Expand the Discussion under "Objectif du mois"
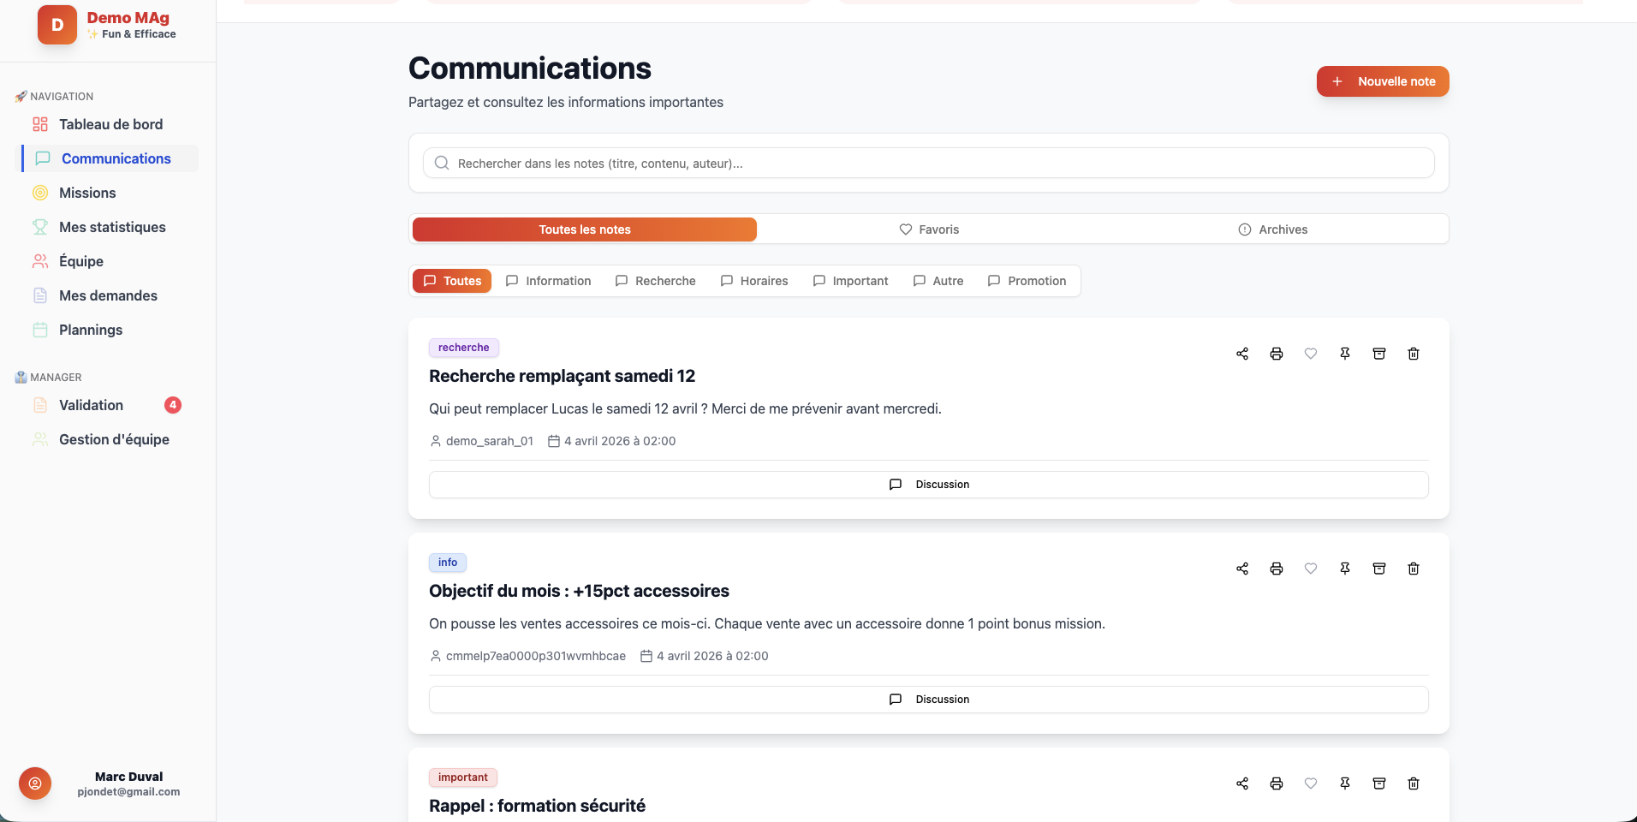 pyautogui.click(x=928, y=699)
